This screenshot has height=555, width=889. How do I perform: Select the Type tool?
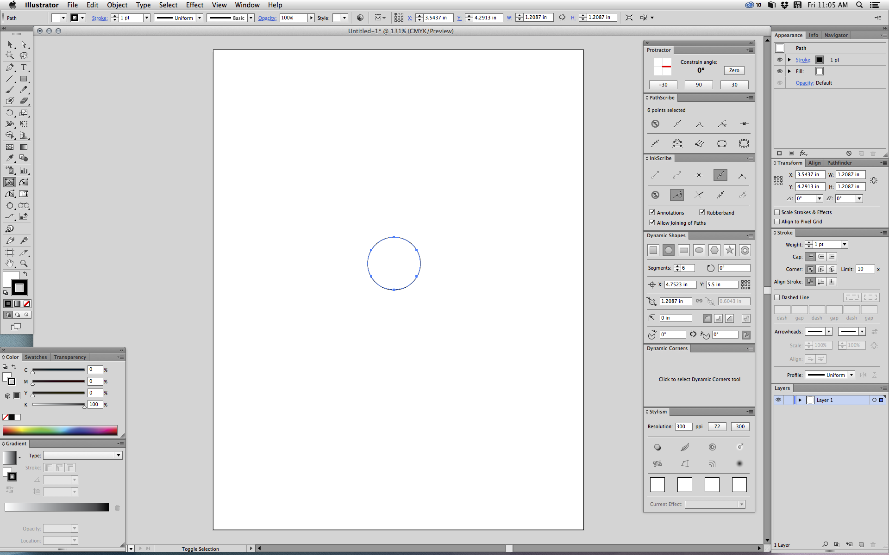(24, 68)
